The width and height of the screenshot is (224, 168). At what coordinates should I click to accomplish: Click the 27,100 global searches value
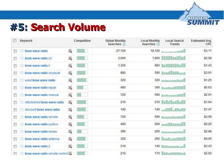click(x=121, y=51)
